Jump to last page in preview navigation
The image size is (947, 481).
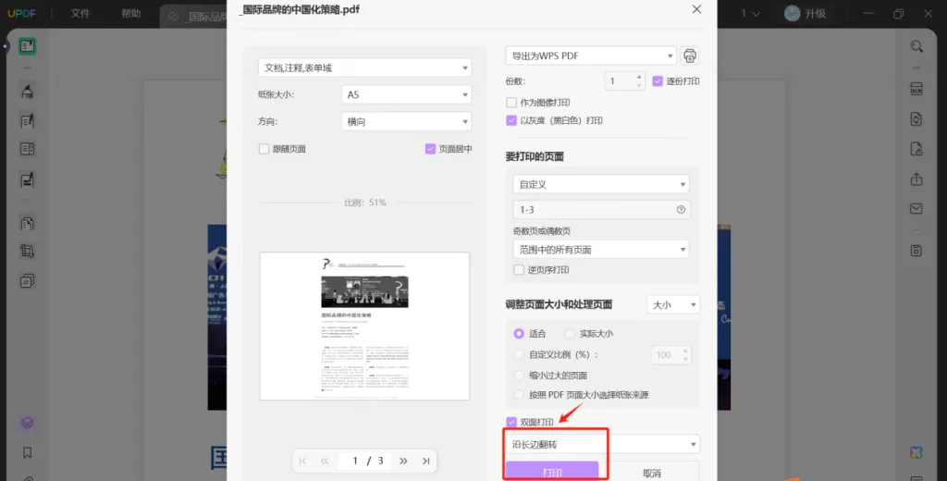coord(425,461)
